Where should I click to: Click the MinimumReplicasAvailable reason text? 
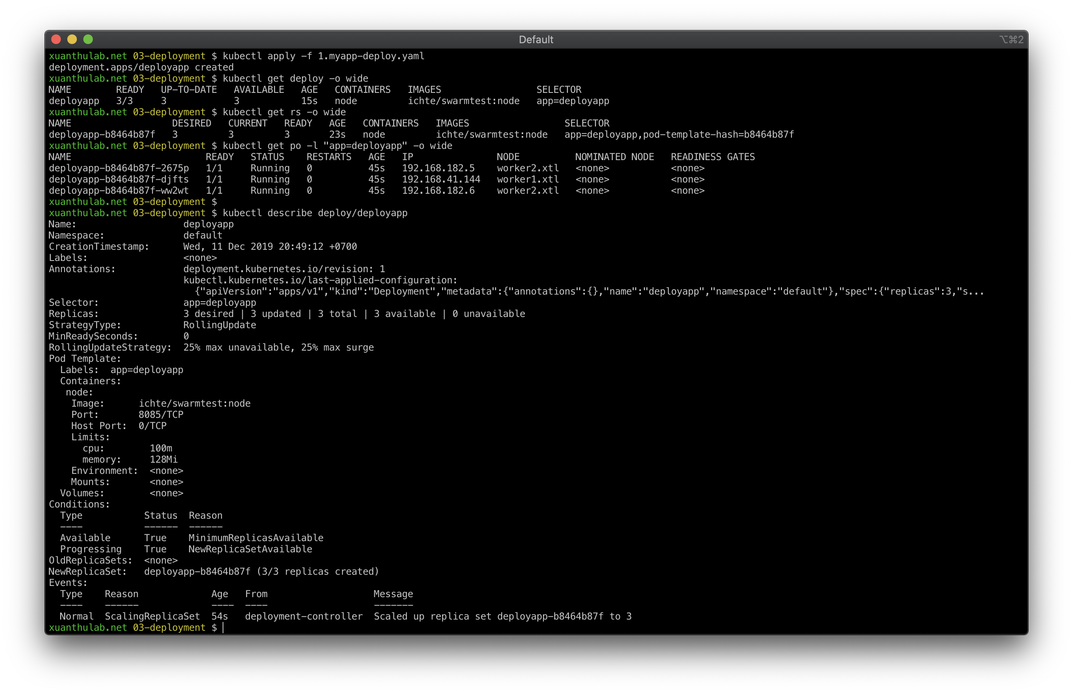[255, 538]
